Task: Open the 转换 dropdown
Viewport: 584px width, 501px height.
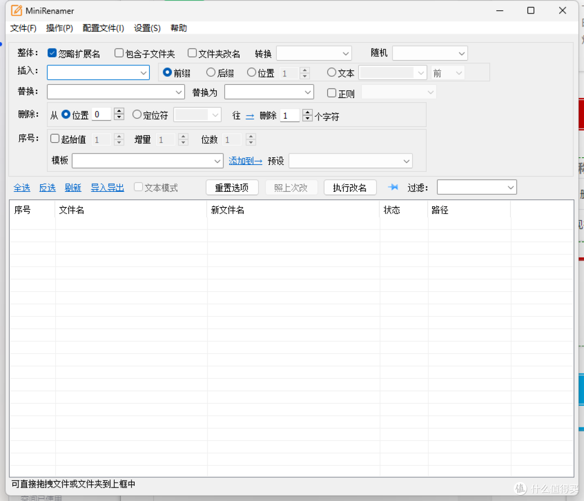Action: 314,53
